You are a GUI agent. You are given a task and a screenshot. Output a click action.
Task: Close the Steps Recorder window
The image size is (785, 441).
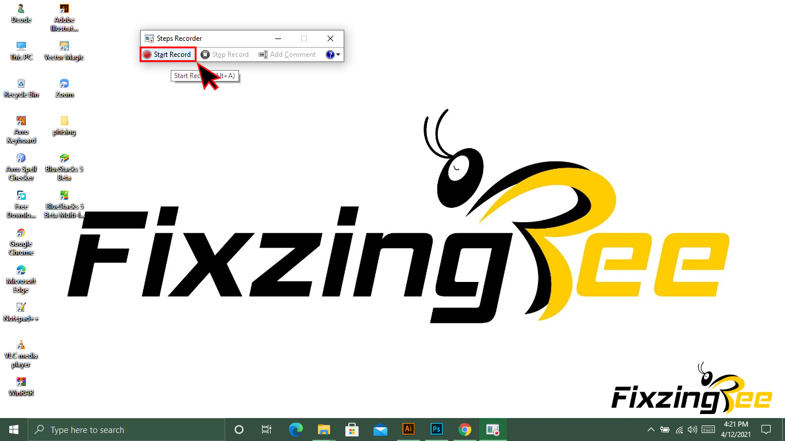330,38
